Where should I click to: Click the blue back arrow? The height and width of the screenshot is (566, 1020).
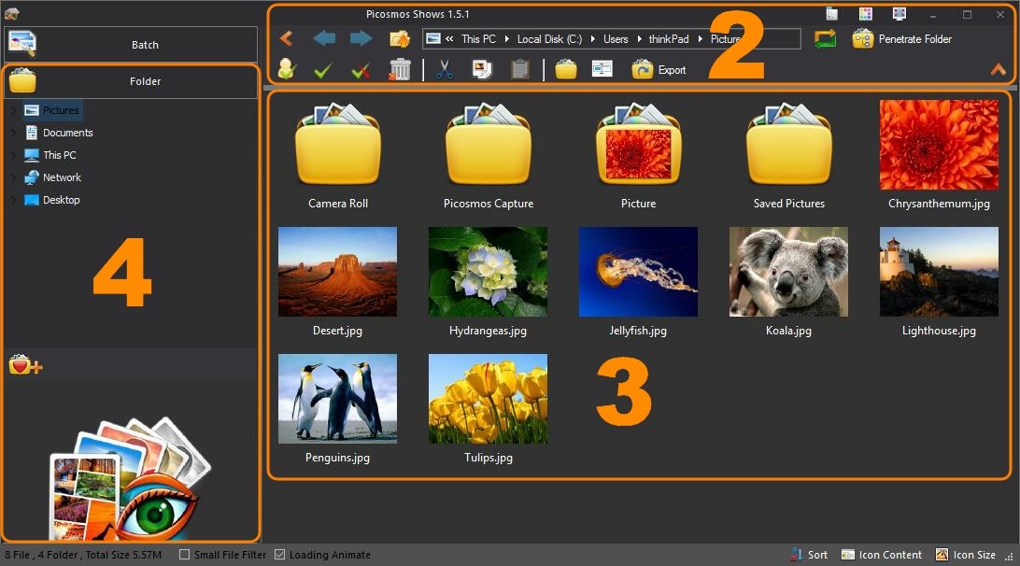pyautogui.click(x=324, y=38)
